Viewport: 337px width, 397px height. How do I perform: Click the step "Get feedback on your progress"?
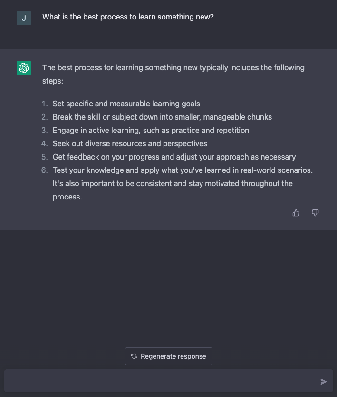[x=174, y=157]
